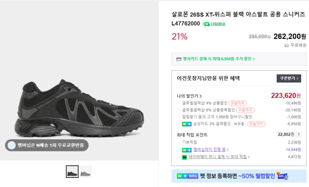
Task: Click the 내일배송 delivery badge icon
Action: tap(206, 24)
